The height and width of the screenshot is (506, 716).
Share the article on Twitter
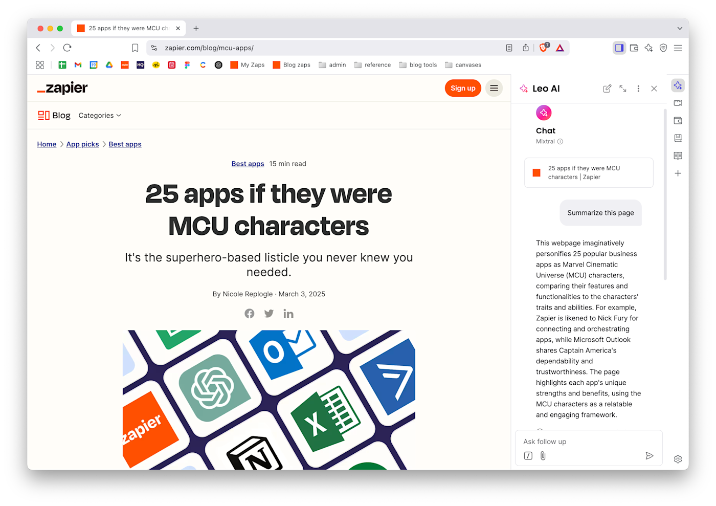(x=268, y=313)
